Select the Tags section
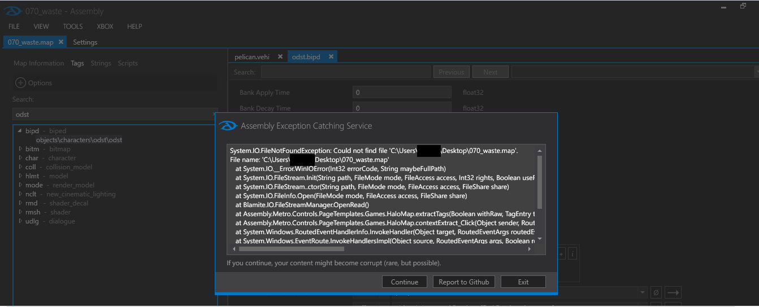 77,63
